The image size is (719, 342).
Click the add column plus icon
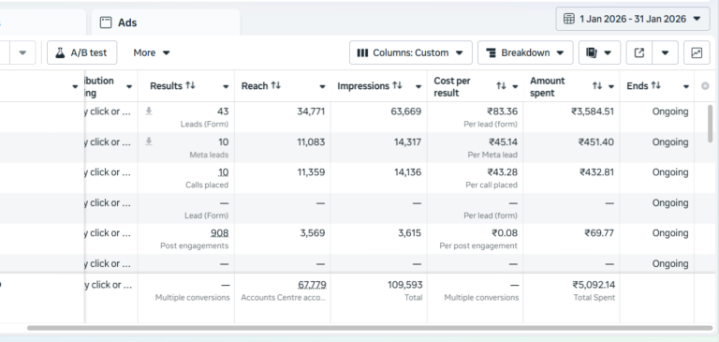point(705,86)
